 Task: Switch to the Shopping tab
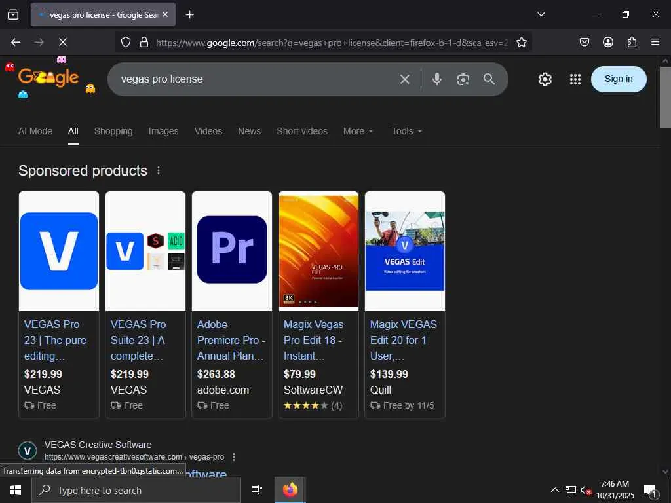[113, 131]
